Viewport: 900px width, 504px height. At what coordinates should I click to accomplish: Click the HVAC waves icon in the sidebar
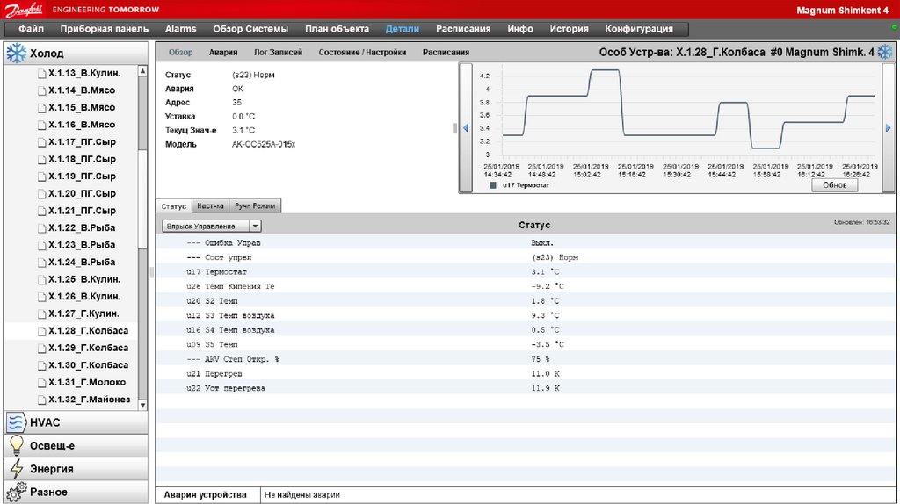pos(16,422)
